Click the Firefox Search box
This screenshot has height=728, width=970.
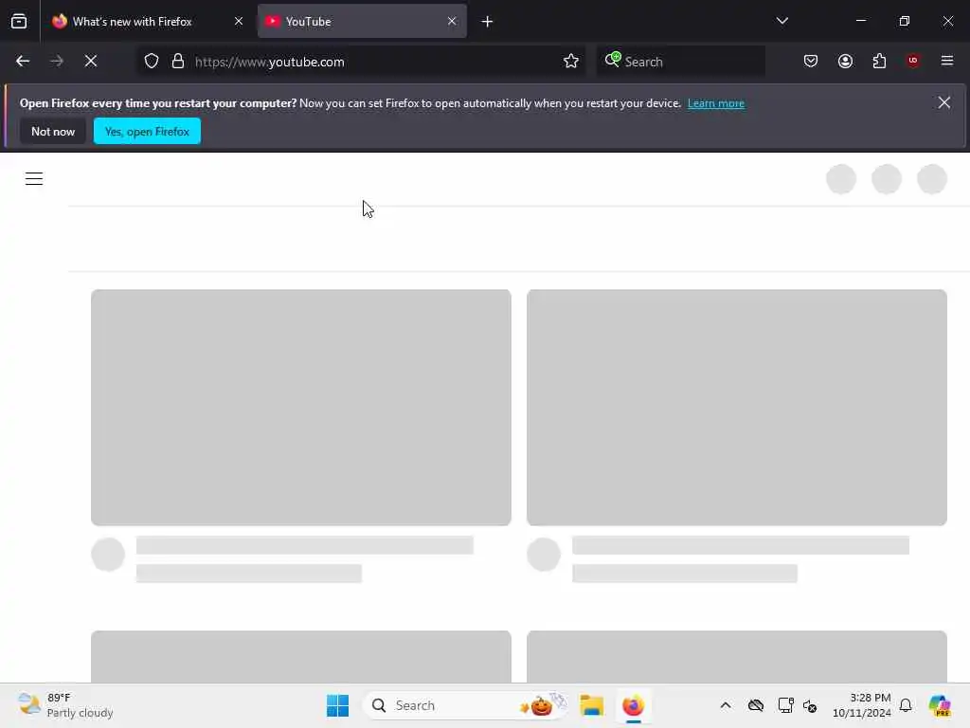coord(680,62)
